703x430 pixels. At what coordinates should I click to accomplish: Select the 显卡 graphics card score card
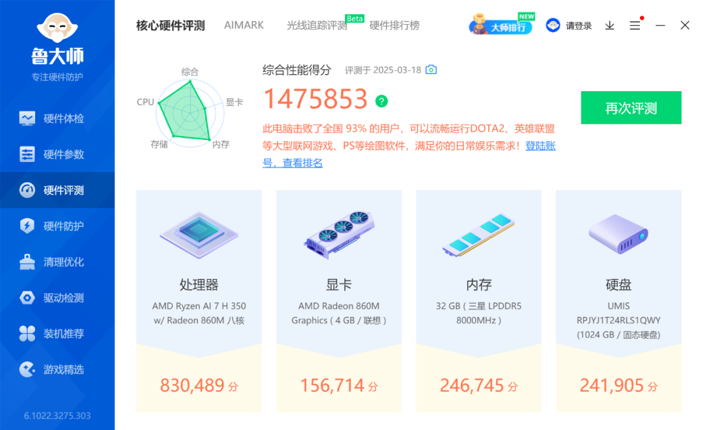point(339,301)
